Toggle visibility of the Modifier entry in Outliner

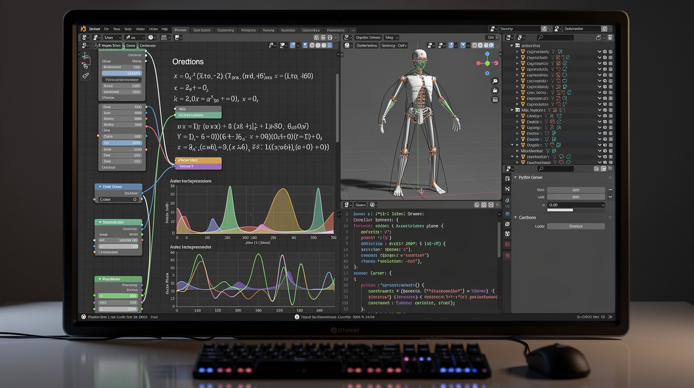[605, 151]
